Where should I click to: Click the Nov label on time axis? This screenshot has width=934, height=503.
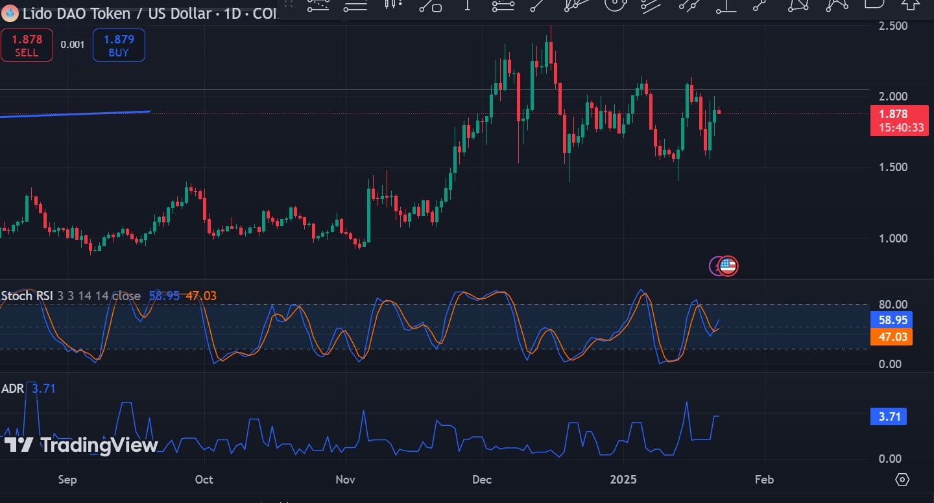coord(346,480)
